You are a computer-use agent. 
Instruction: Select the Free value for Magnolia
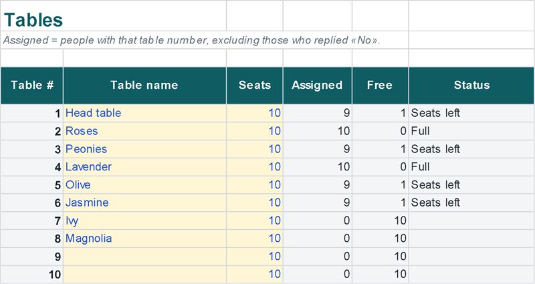pyautogui.click(x=380, y=239)
